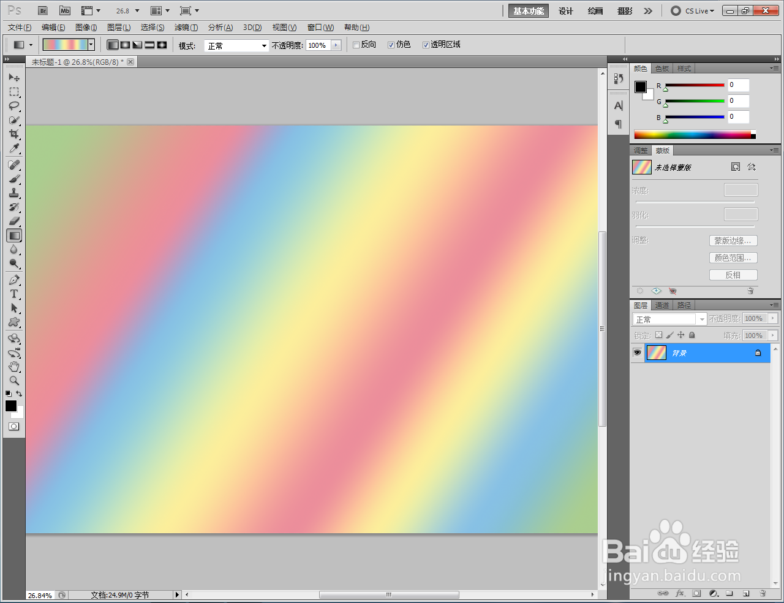The height and width of the screenshot is (603, 784).
Task: Toggle Quick Mask mode in the toolbox
Action: point(14,426)
